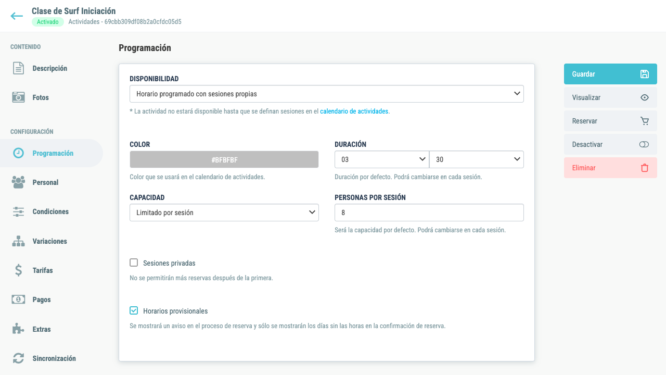This screenshot has width=666, height=375.
Task: Click the Sincronización refresh icon
Action: pyautogui.click(x=18, y=358)
